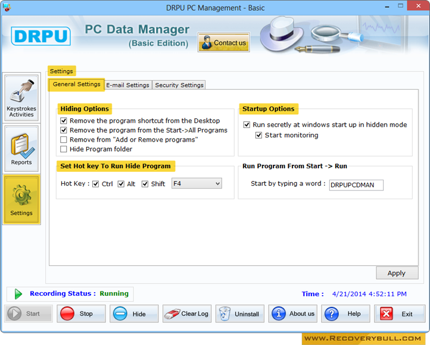430x345 pixels.
Task: Switch to the Security Settings tab
Action: [179, 85]
